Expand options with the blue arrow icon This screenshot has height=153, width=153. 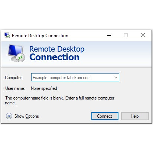(x=9, y=116)
